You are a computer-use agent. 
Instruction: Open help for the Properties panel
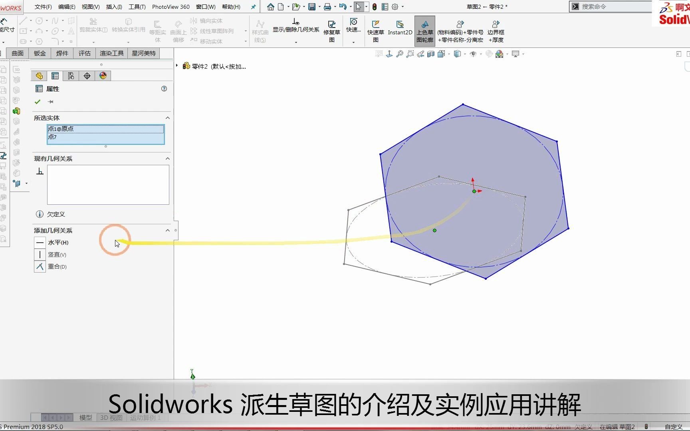pos(164,89)
